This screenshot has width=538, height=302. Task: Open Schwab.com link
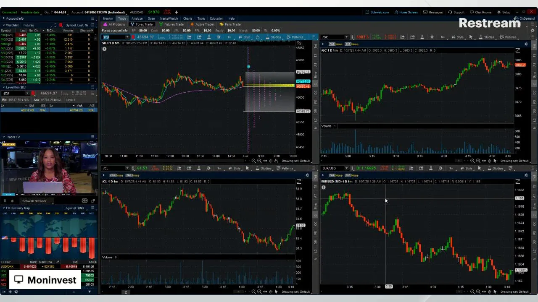click(377, 12)
